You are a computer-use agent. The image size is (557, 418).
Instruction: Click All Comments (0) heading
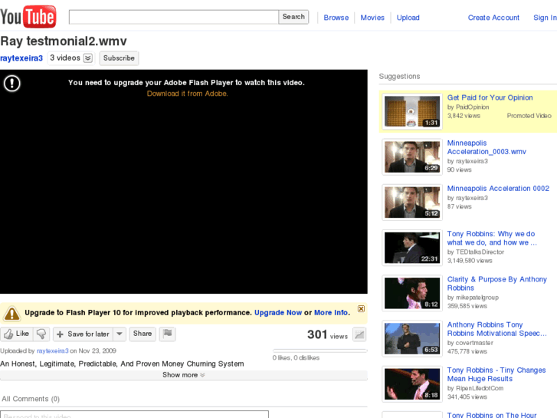(31, 399)
